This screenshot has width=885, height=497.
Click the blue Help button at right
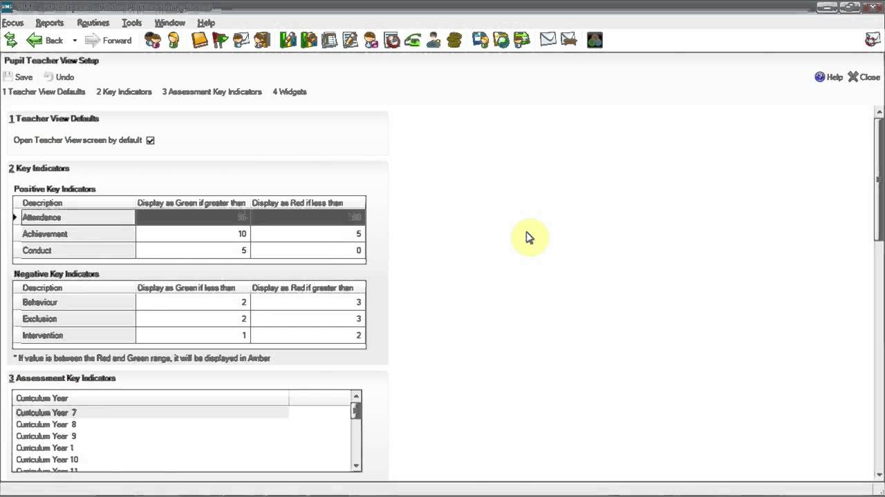[x=829, y=77]
